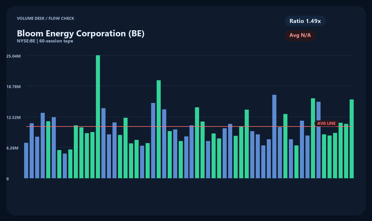Image resolution: width=372 pixels, height=221 pixels.
Task: Select the "Avg N/A" badge
Action: (x=300, y=35)
